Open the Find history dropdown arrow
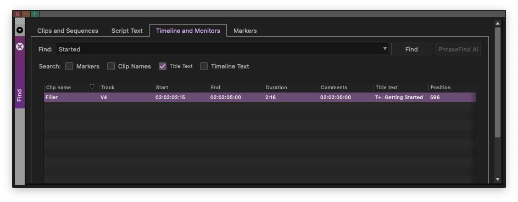The height and width of the screenshot is (202, 518). 385,49
